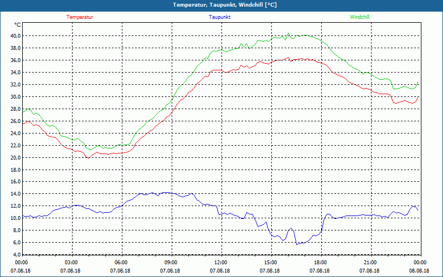
Task: Click the blue Taupunkt legend label
Action: pyautogui.click(x=219, y=17)
